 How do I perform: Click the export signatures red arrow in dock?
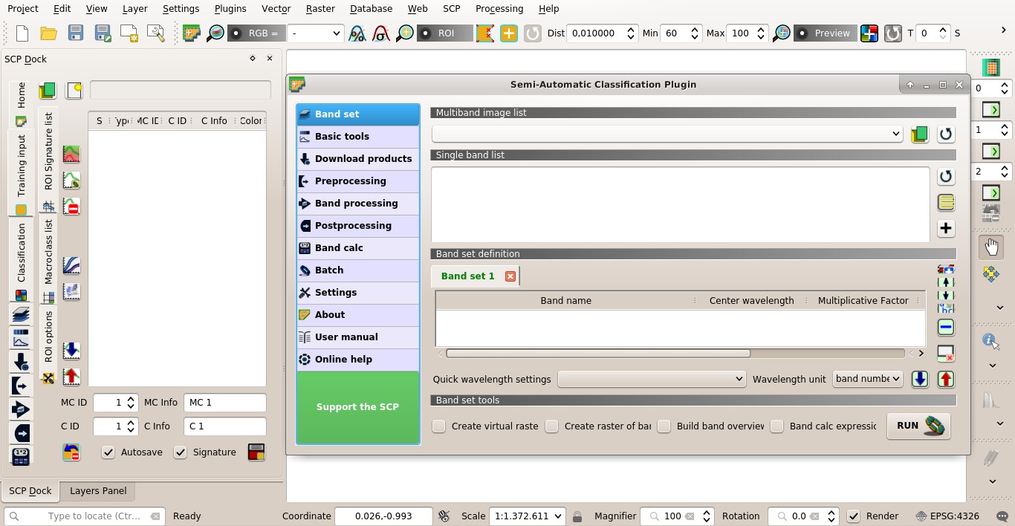tap(71, 377)
